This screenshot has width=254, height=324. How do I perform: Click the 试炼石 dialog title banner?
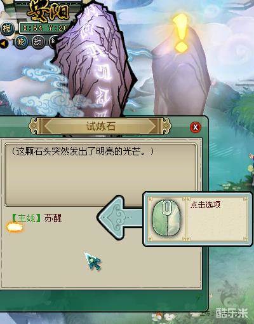100,126
